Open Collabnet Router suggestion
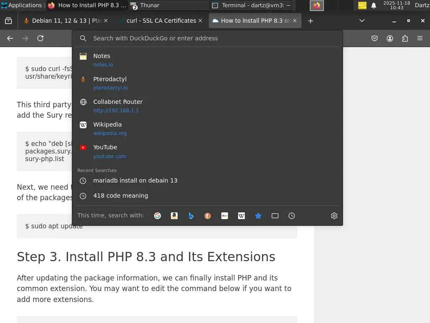This screenshot has width=430, height=323. pos(207,106)
